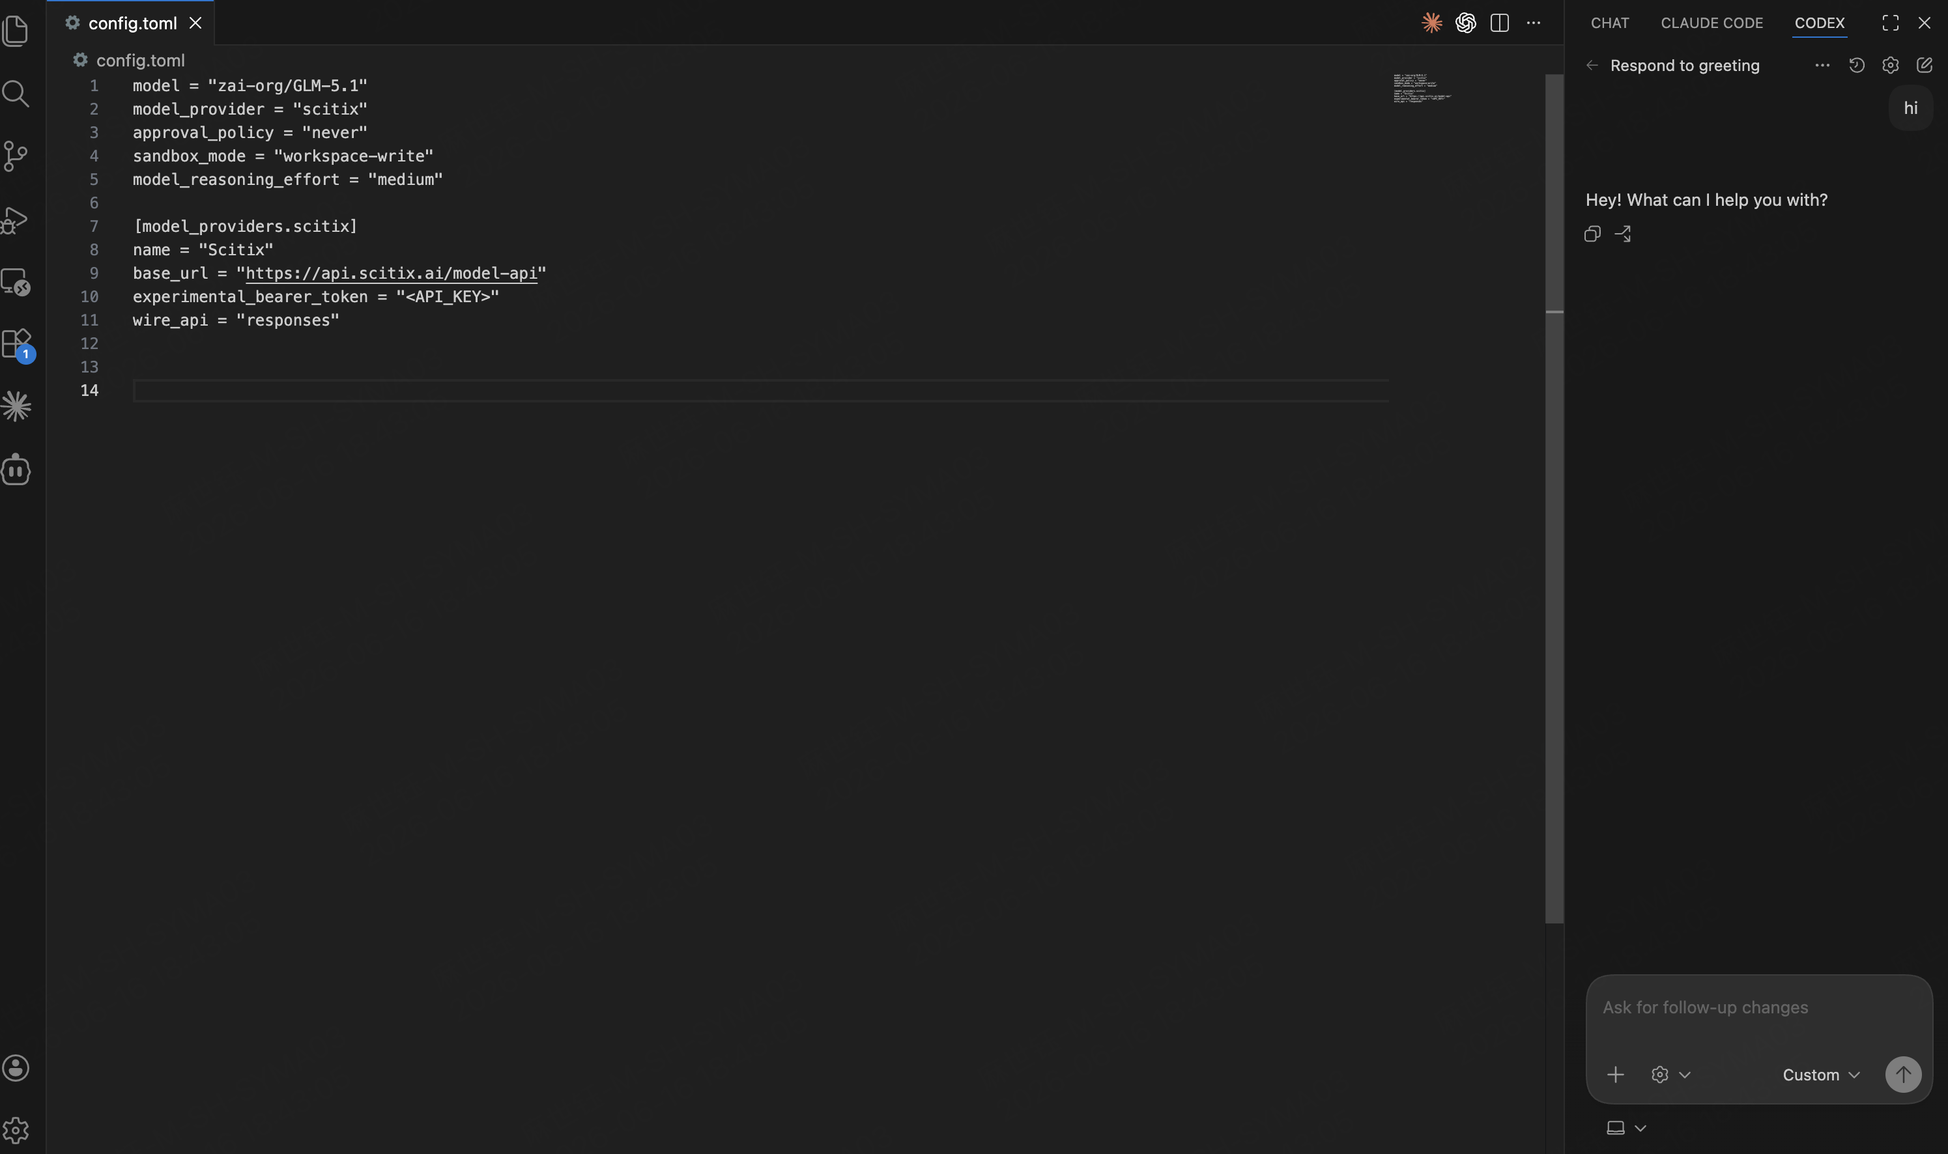Screen dimensions: 1948x1154
Task: Select the CODEX panel tab
Action: (1819, 23)
